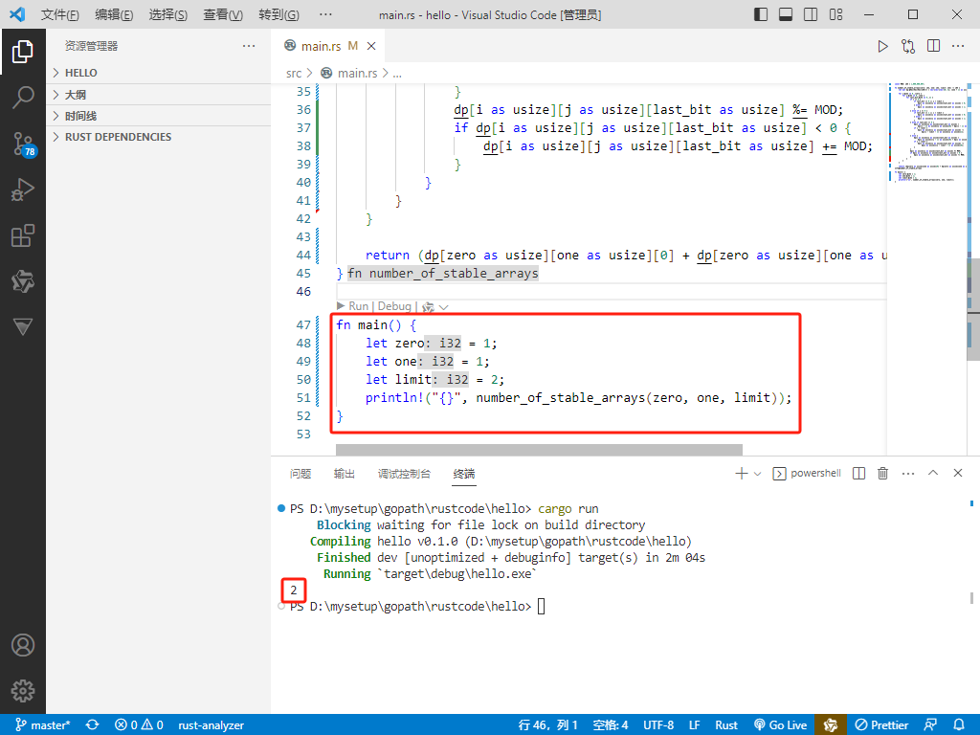Click rust-analyzer status bar item
Image resolution: width=980 pixels, height=735 pixels.
[211, 725]
